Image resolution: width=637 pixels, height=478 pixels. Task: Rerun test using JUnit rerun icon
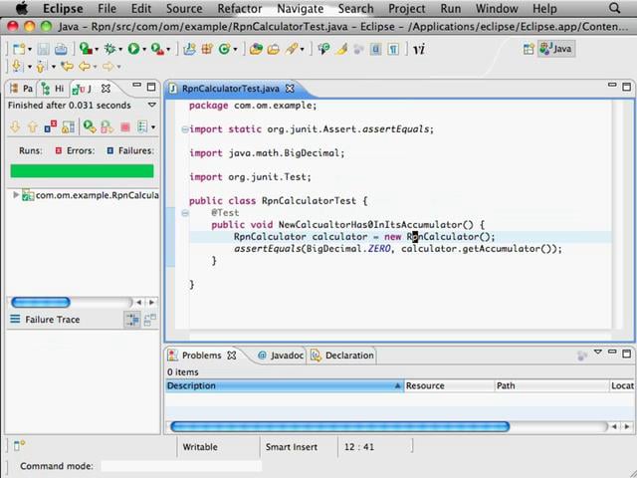coord(90,127)
